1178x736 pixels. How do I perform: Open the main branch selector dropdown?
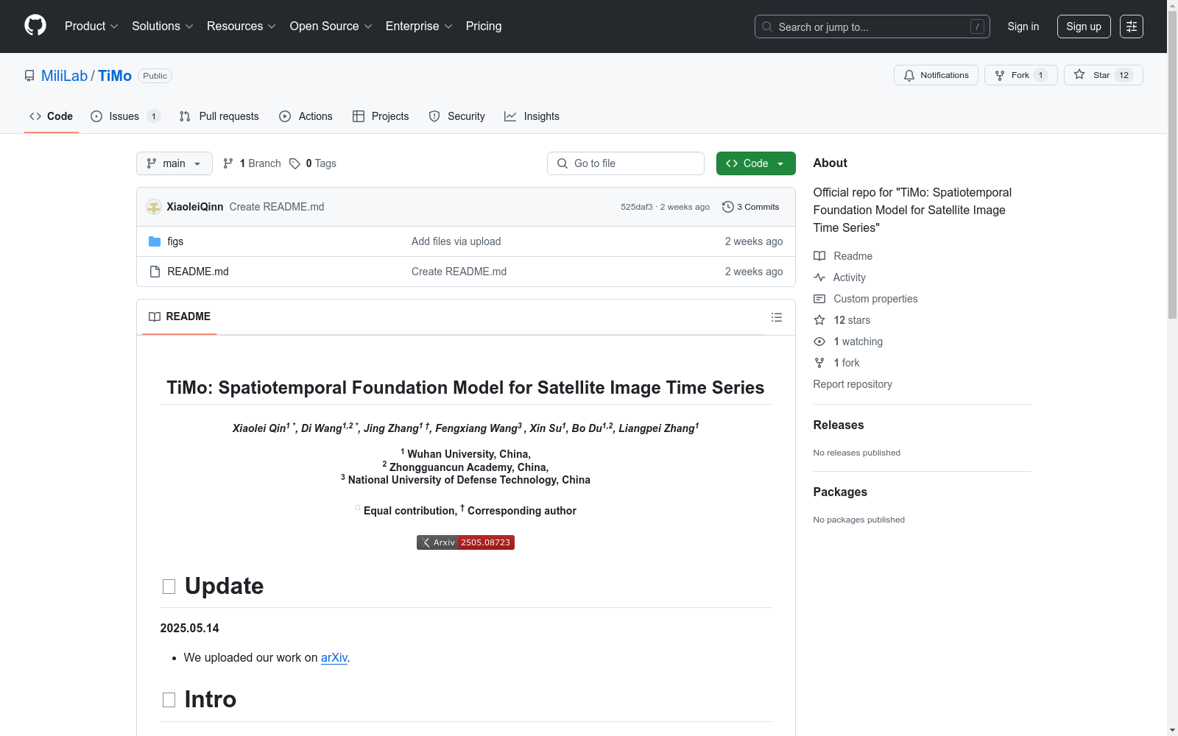click(x=174, y=163)
